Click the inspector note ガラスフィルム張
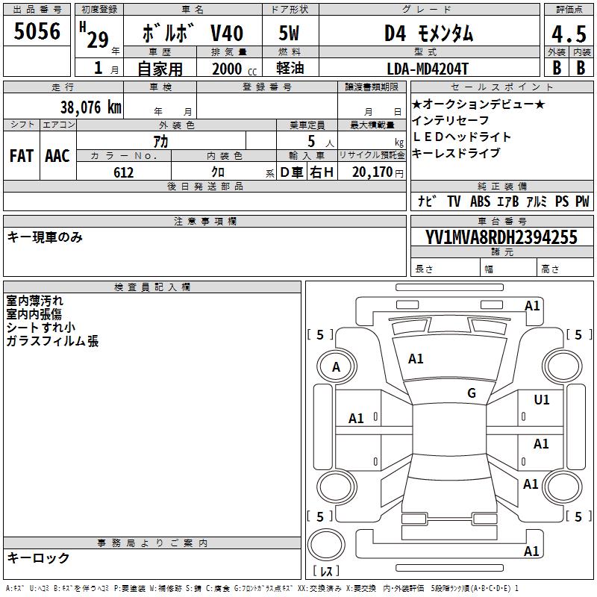 [x=52, y=341]
